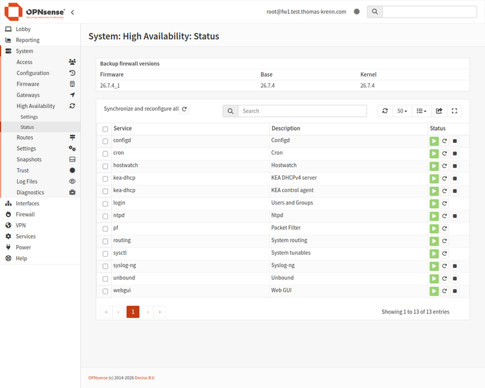The width and height of the screenshot is (485, 388).
Task: Check the hostwatch row checkbox
Action: coord(105,166)
